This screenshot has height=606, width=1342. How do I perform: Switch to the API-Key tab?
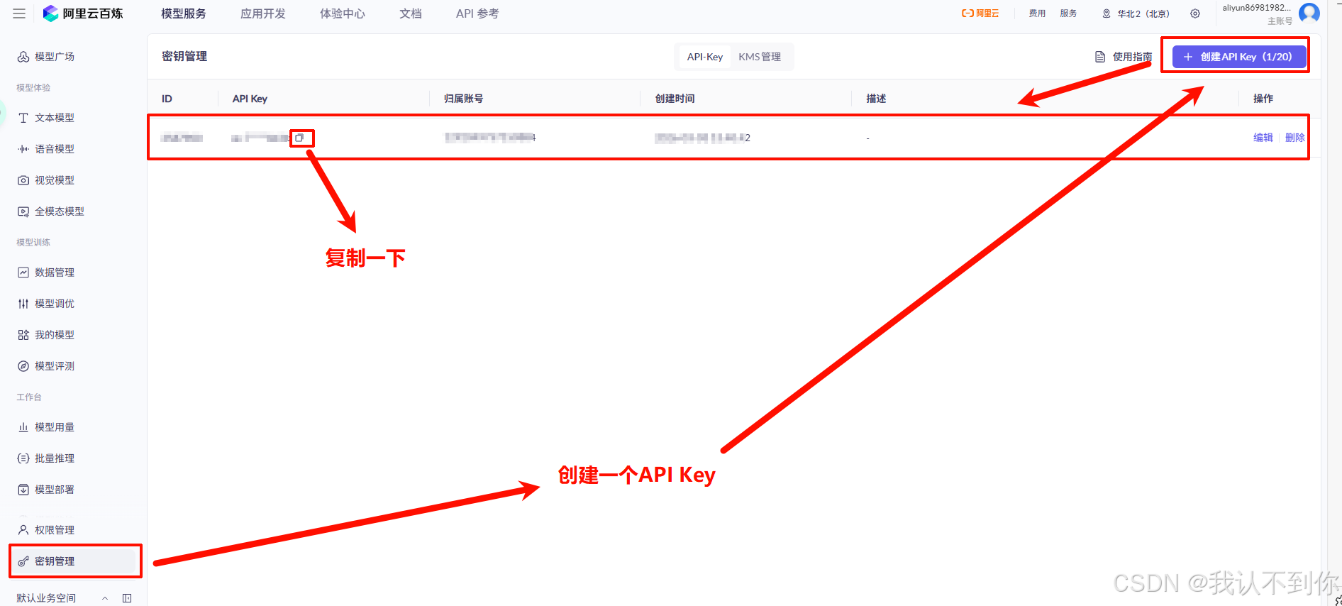click(x=705, y=57)
